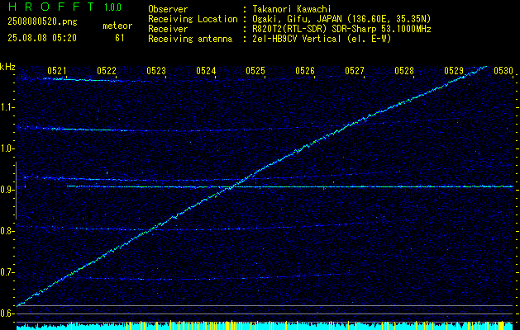520x330 pixels.
Task: Click the kHz axis unit label
Action: click(x=8, y=67)
